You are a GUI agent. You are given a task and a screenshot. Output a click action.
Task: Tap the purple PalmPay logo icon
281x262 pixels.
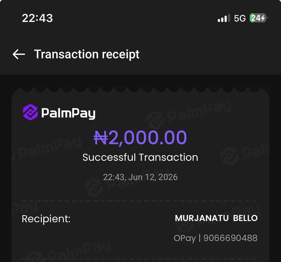point(31,112)
